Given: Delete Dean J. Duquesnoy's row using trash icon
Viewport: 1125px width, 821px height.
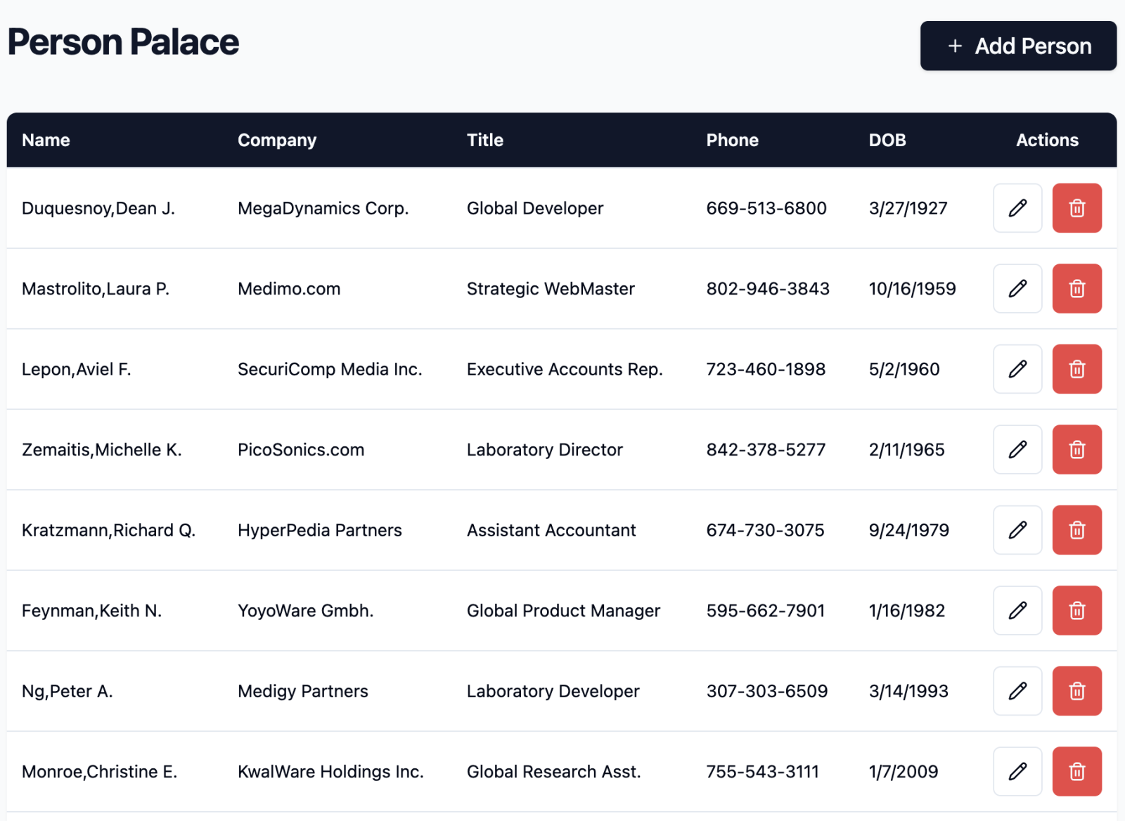Looking at the screenshot, I should pos(1076,208).
